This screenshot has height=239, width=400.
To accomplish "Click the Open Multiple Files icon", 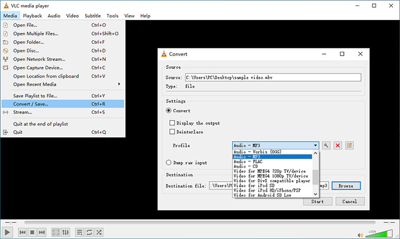I will [6, 34].
